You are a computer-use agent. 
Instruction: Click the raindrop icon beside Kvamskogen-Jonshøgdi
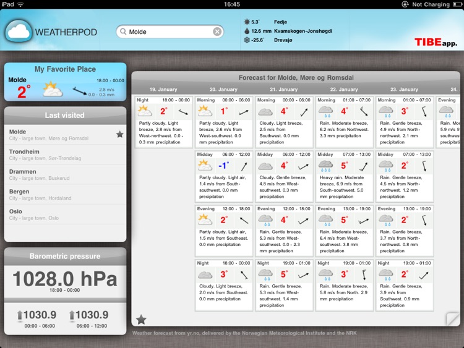pos(247,30)
